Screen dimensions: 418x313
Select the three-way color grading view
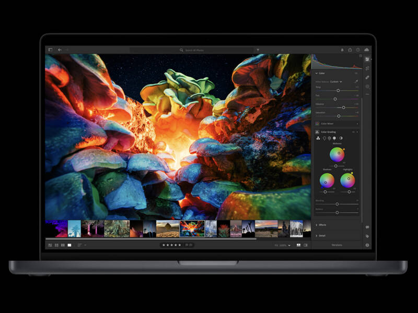click(317, 138)
